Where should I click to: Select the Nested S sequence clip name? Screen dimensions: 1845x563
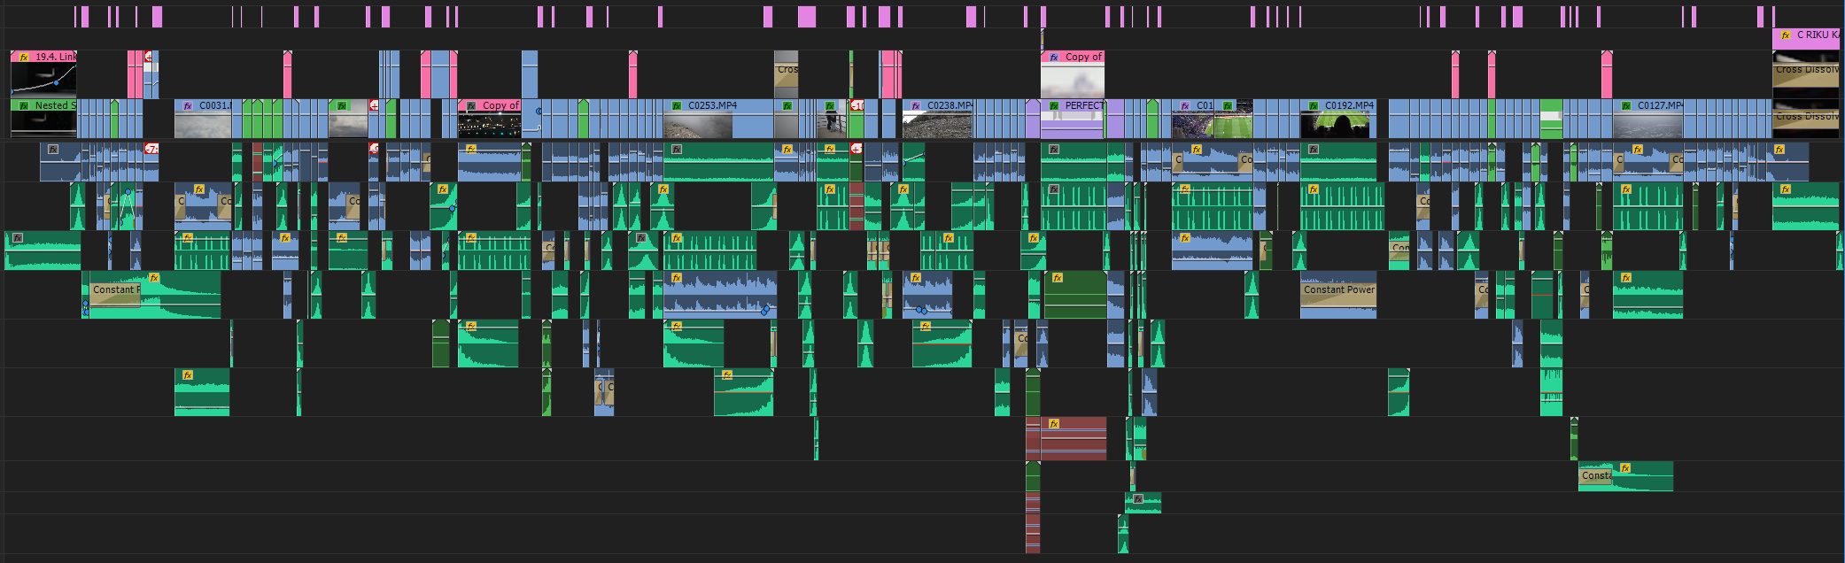pos(55,105)
